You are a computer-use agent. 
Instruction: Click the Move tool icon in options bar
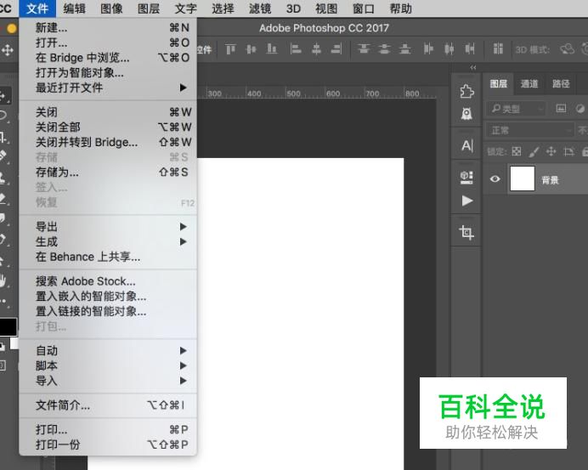7,50
